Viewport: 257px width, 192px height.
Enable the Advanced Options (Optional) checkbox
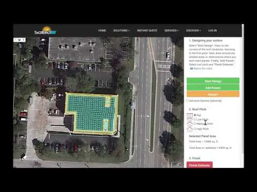187,101
